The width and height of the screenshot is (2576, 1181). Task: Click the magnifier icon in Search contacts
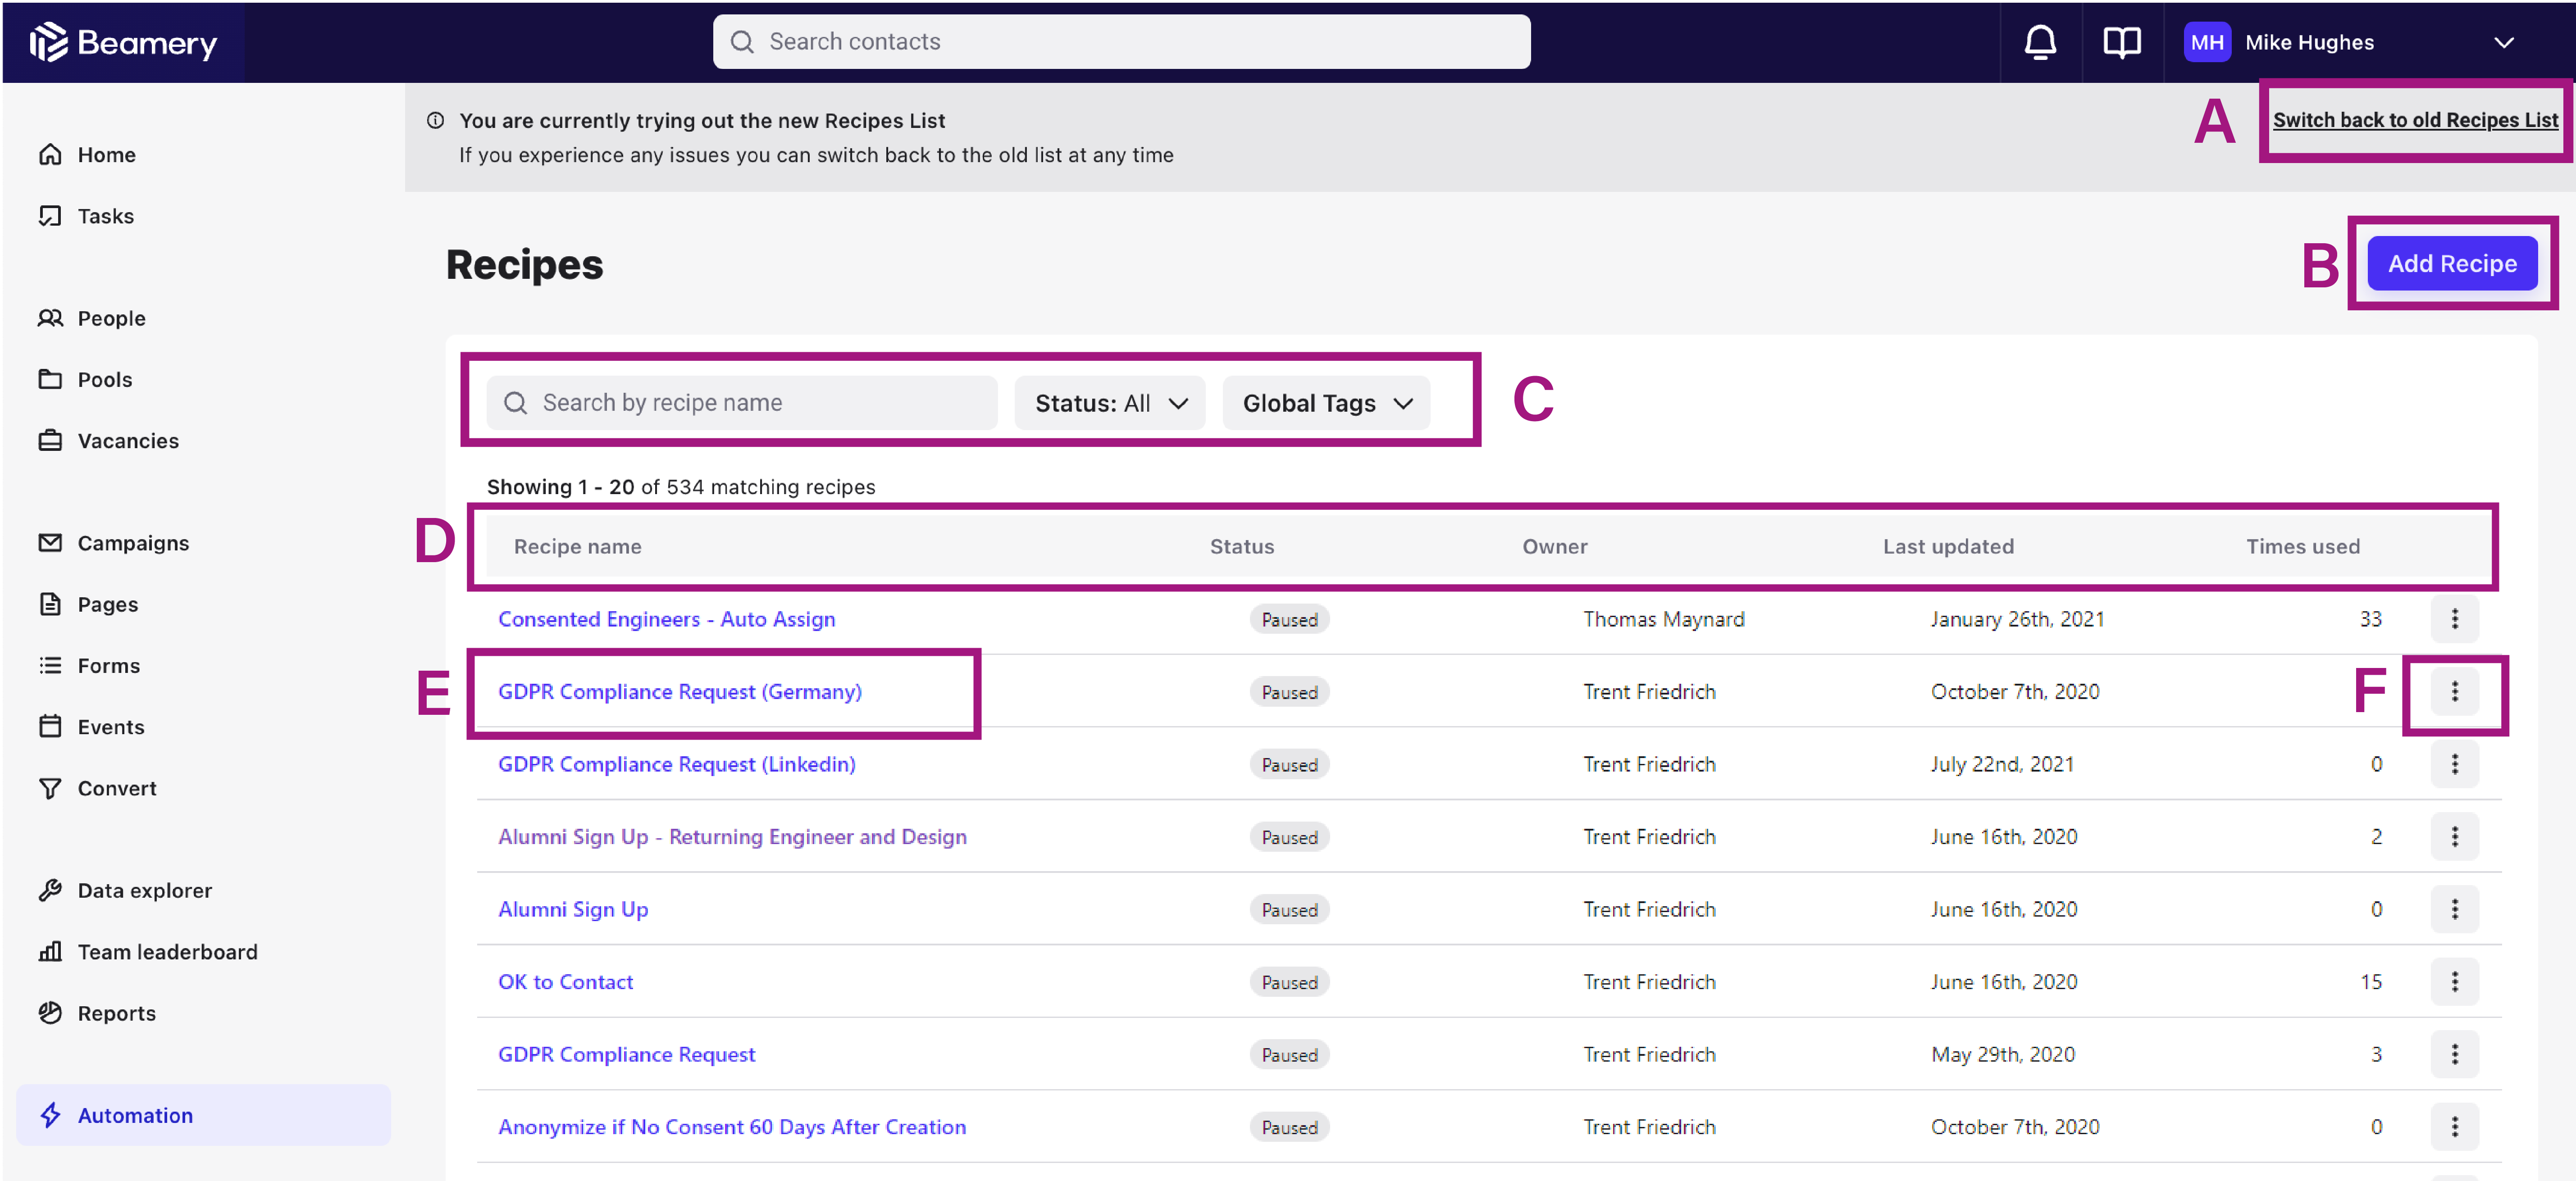pyautogui.click(x=742, y=42)
